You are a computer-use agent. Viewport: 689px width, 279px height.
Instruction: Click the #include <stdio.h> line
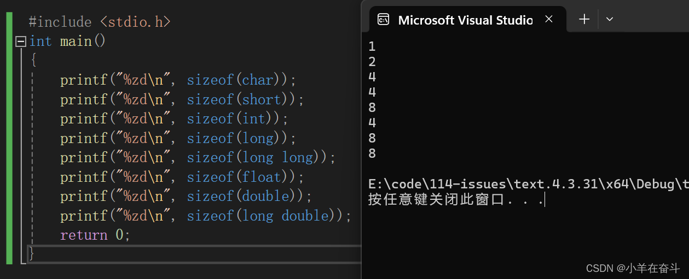(100, 22)
